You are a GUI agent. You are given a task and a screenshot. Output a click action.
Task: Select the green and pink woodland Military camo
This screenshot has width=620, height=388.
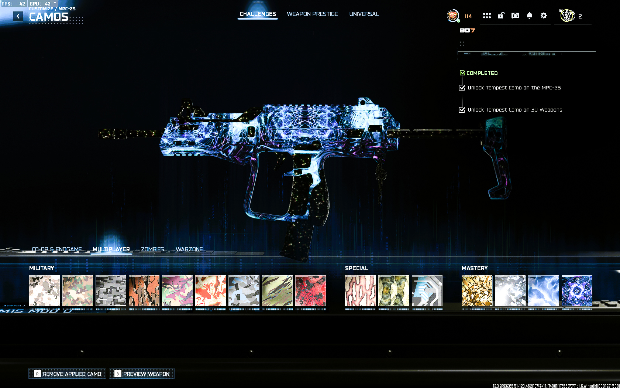pyautogui.click(x=77, y=290)
